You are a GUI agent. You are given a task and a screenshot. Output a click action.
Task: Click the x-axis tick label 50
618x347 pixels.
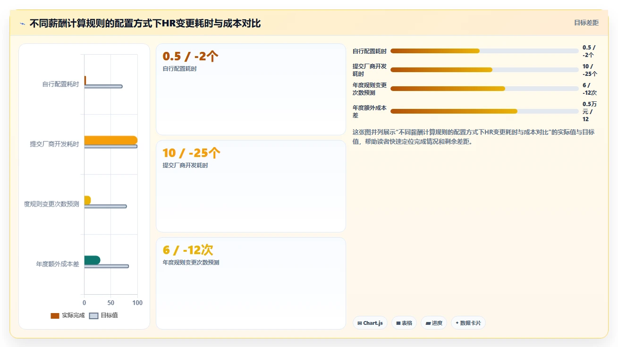tap(111, 303)
